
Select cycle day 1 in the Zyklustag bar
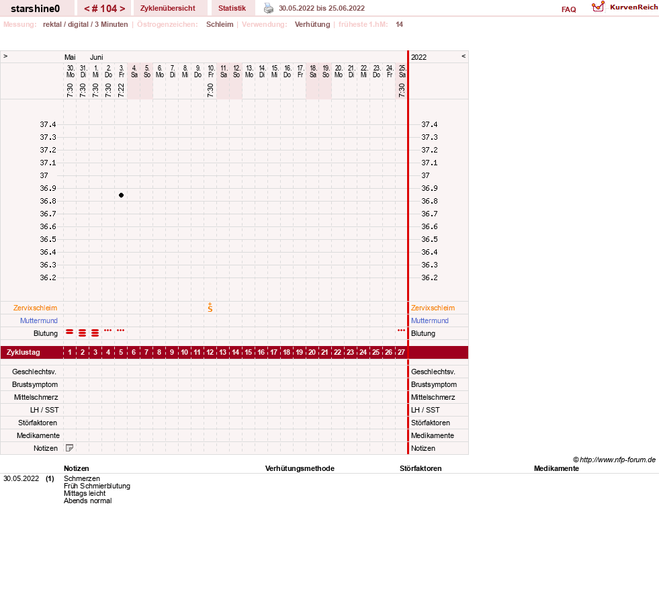[x=70, y=352]
